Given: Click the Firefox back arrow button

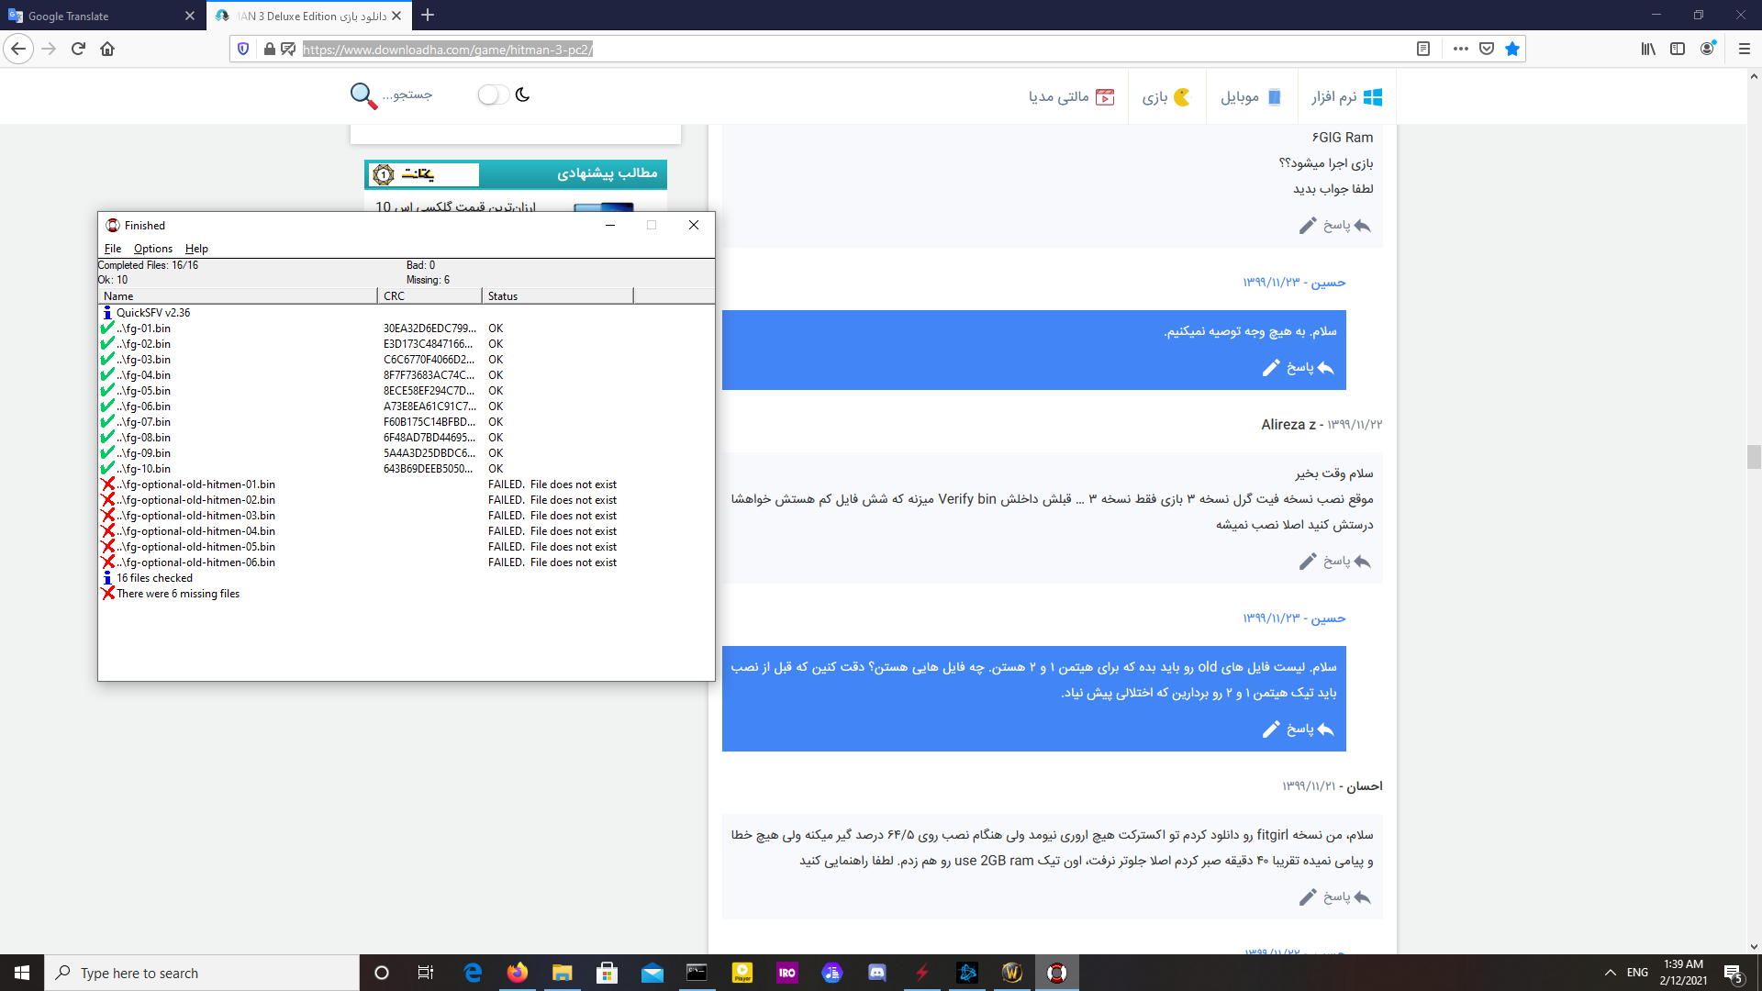Looking at the screenshot, I should coord(18,49).
